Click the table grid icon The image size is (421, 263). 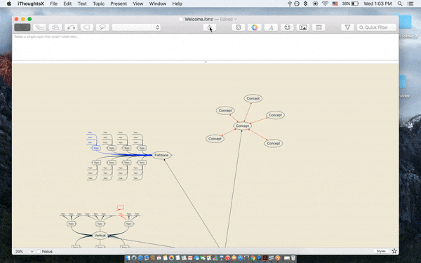319,27
